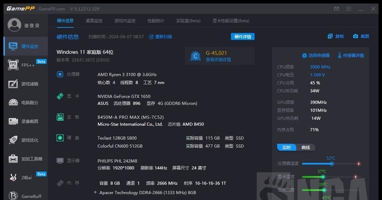Select the 实时 realtime toggle

[286, 147]
